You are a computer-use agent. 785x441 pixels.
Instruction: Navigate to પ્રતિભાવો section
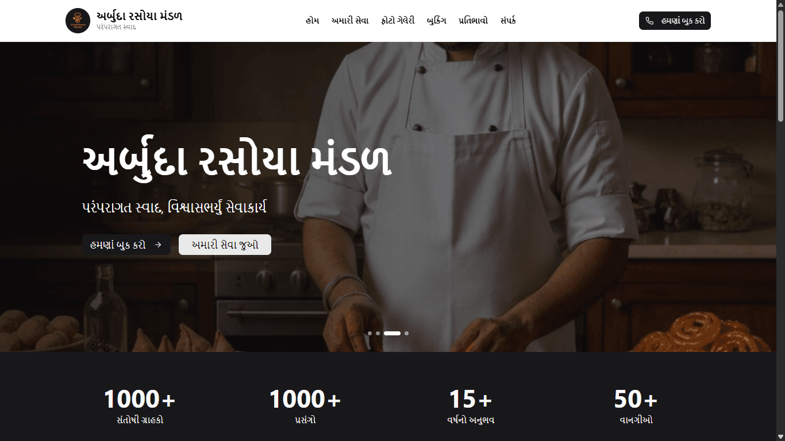tap(473, 21)
